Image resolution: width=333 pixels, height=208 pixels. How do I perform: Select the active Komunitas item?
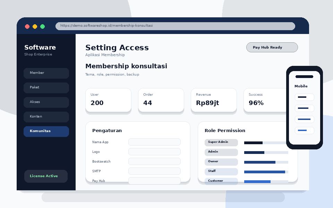46,131
